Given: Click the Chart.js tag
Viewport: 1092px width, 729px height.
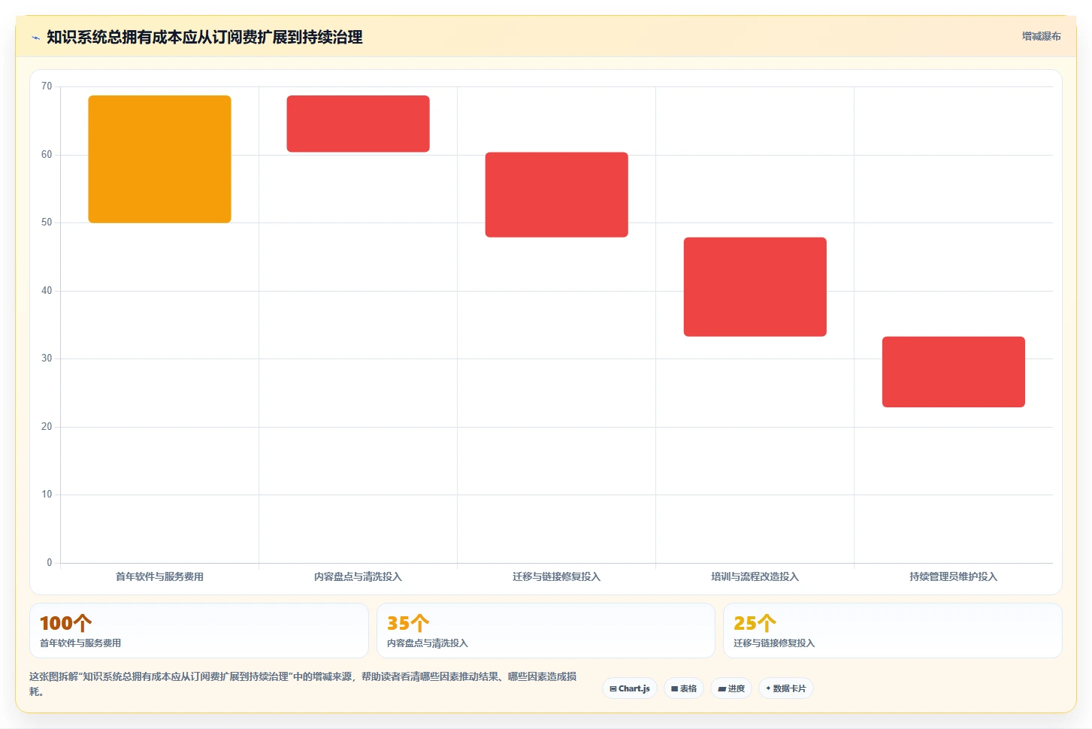Looking at the screenshot, I should coord(630,688).
